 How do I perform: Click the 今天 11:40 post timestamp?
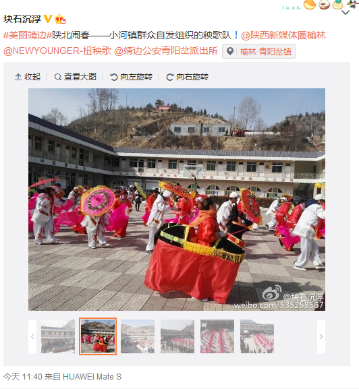pyautogui.click(x=22, y=377)
